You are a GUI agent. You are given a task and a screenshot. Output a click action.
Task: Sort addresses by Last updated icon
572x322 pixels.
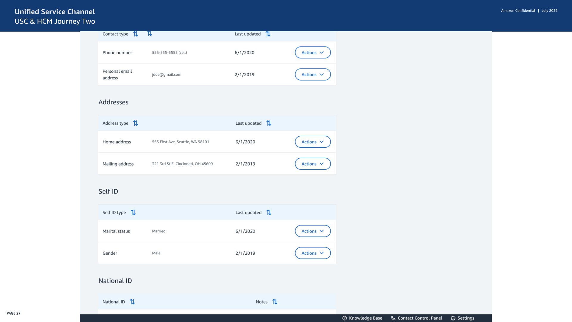click(x=269, y=123)
